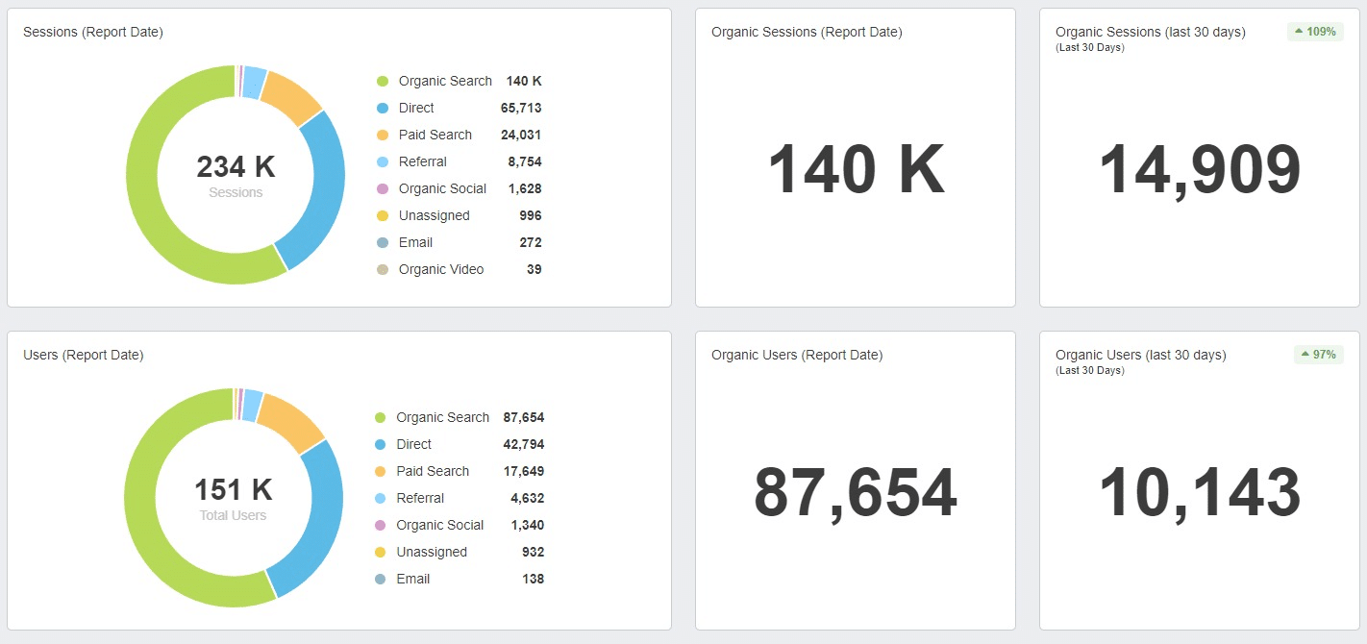The width and height of the screenshot is (1367, 644).
Task: Click the 97% change badge on Organic Users card
Action: (1318, 355)
